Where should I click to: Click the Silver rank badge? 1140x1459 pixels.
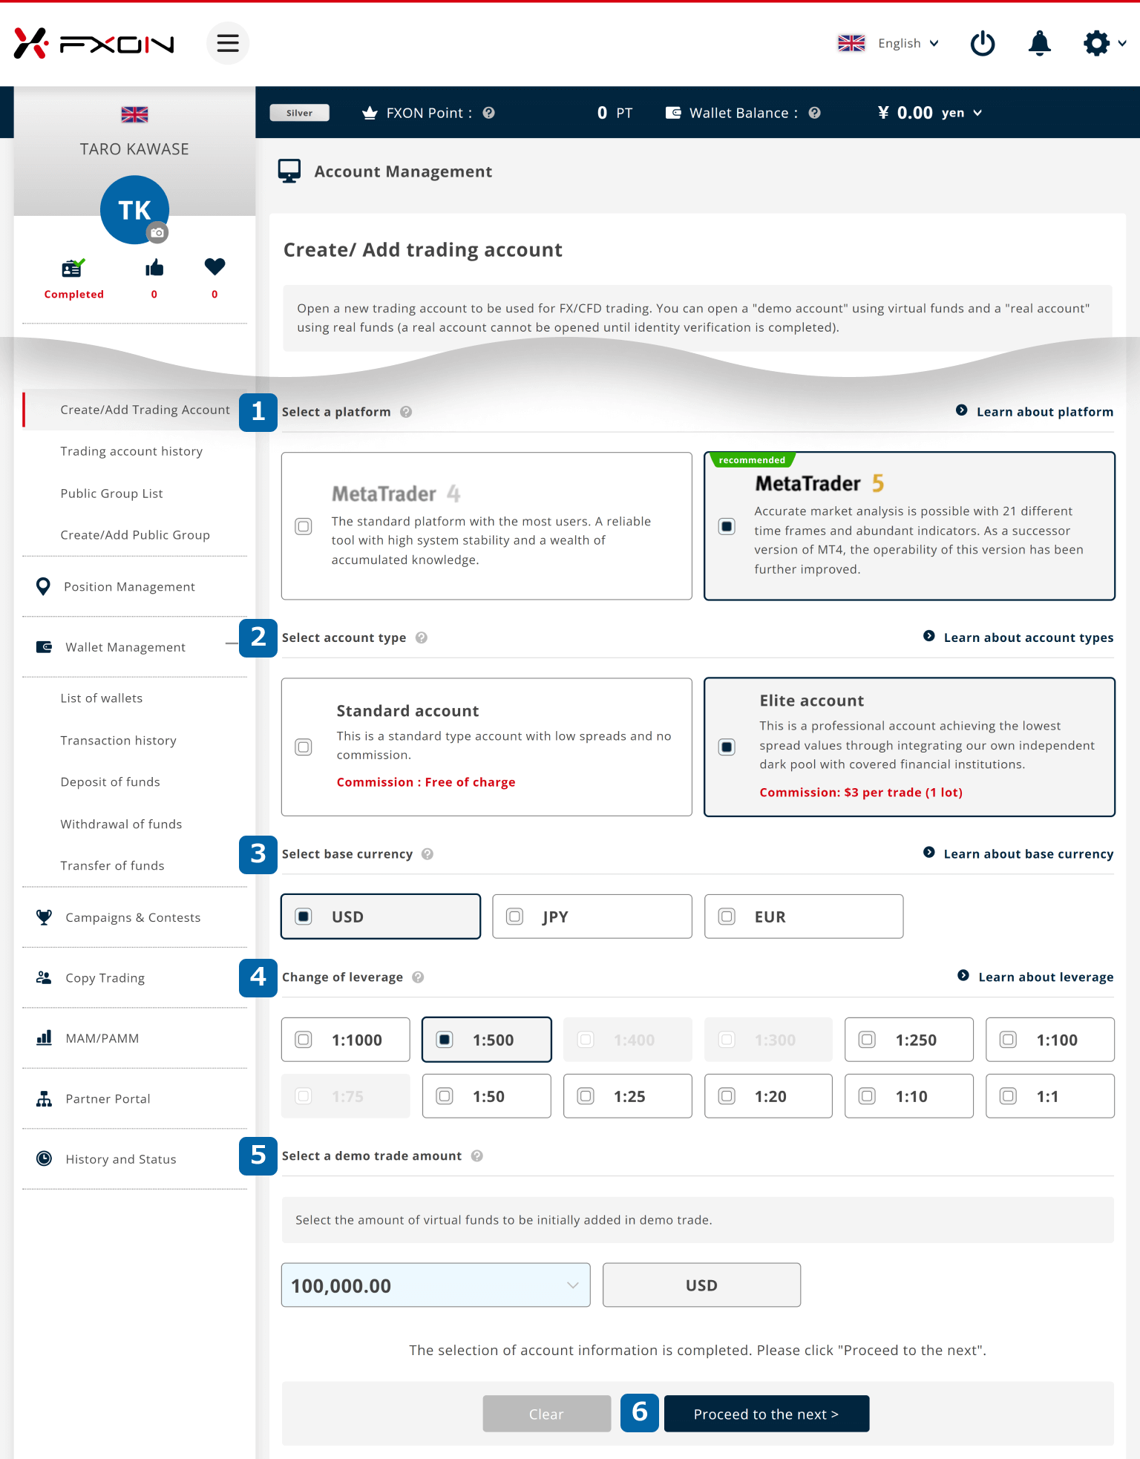[299, 113]
